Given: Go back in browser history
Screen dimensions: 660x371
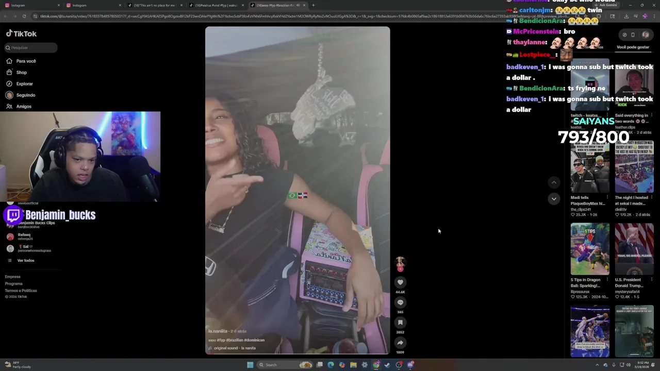Looking at the screenshot, I should click(x=5, y=16).
